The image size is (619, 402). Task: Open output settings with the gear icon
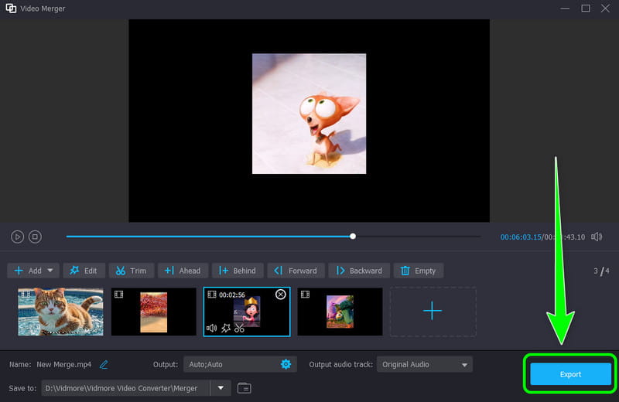coord(286,364)
